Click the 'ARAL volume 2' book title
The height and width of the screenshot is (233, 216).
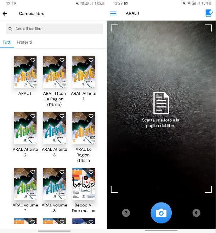(25, 208)
